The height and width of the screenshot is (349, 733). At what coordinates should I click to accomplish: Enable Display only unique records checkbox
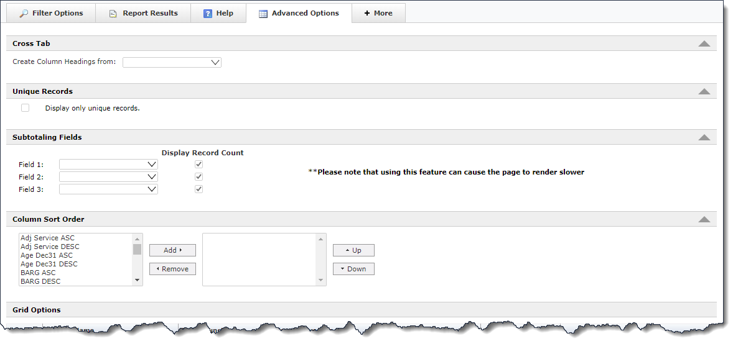(26, 108)
